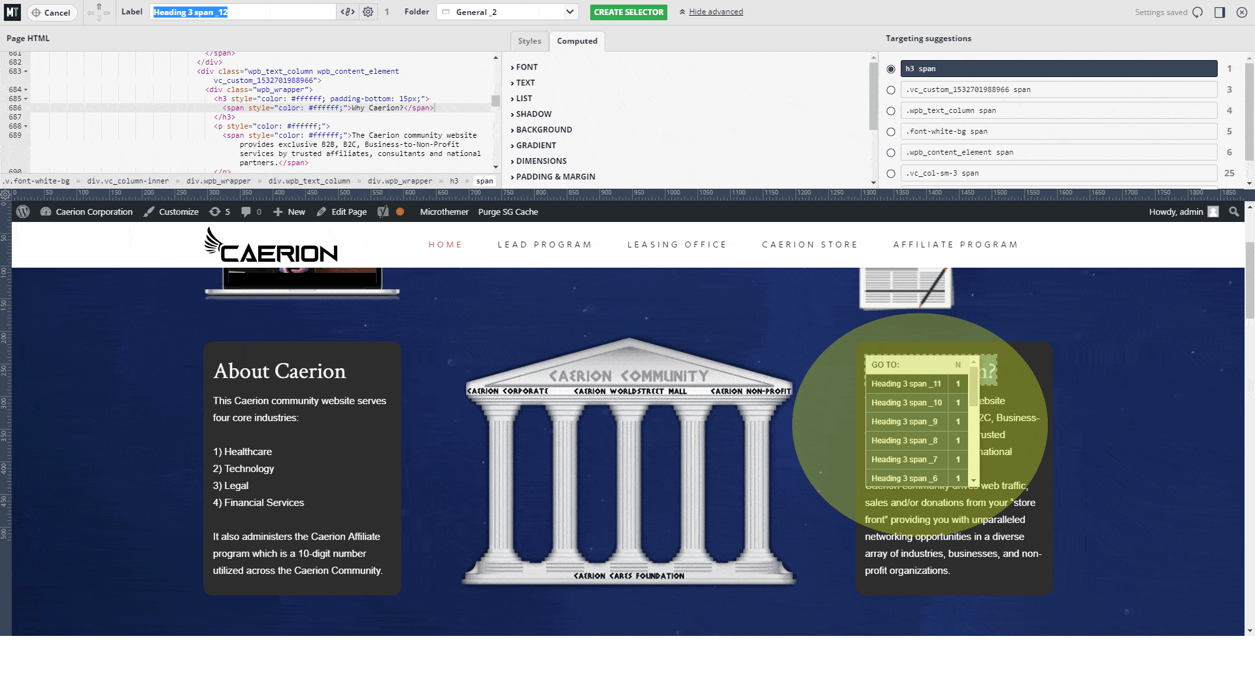Click the Hide advanced link
Screen dimensions: 1255x679
[x=715, y=12]
